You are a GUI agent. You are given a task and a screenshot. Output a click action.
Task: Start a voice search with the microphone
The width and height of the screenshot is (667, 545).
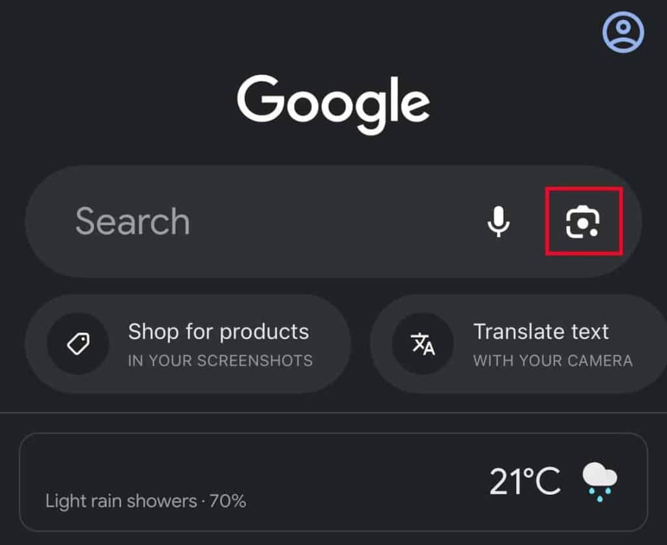(x=498, y=221)
